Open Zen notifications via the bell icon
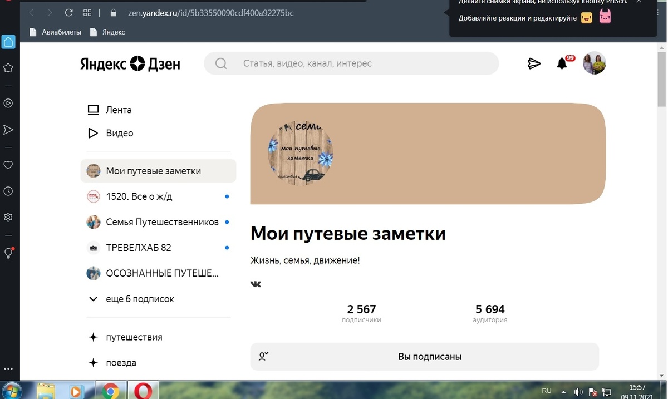668x399 pixels. tap(562, 63)
